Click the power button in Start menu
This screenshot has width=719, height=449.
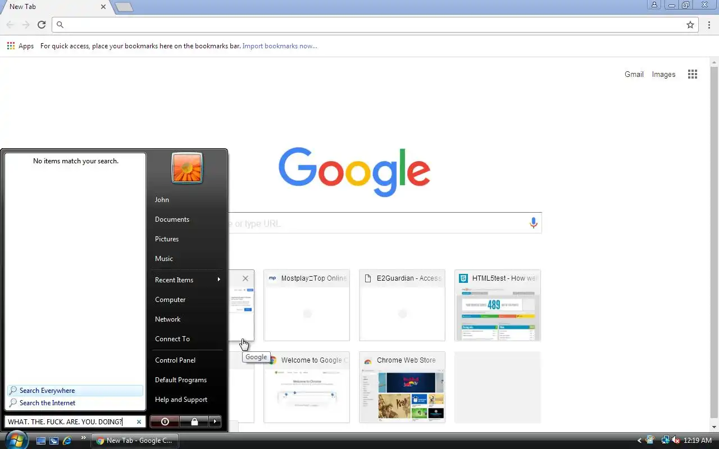[x=165, y=421]
